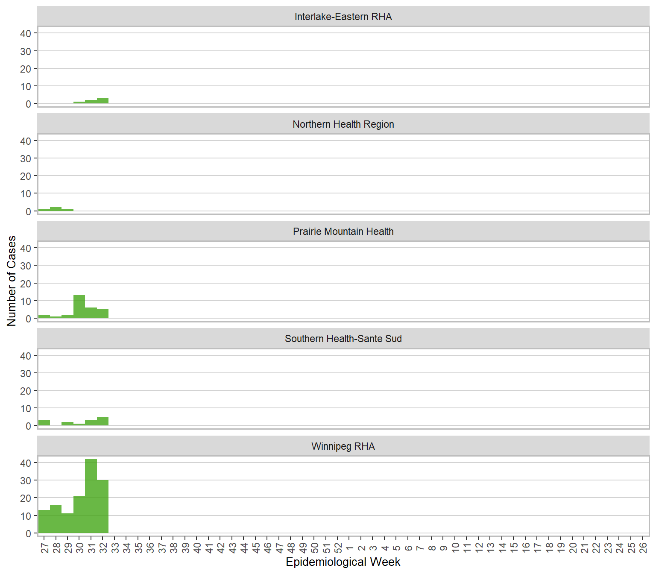This screenshot has height=574, width=656.
Task: Select Prairie Mountain Health's week 30 peak bar
Action: [x=79, y=307]
